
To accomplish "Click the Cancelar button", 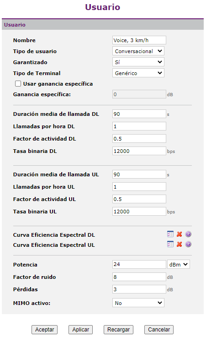I will click(x=159, y=330).
